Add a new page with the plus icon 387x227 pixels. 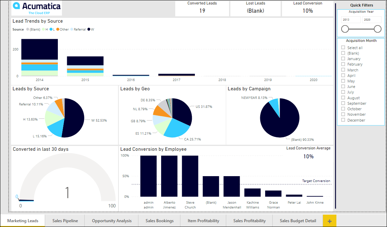[x=330, y=221]
